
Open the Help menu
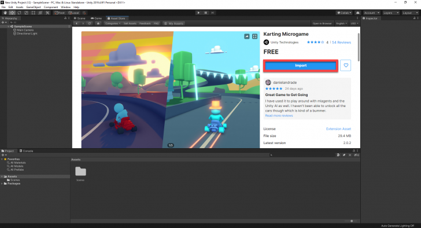[x=76, y=8]
